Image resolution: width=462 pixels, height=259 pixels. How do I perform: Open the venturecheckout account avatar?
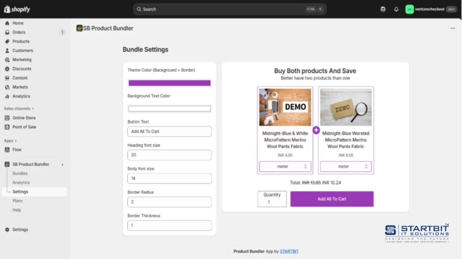(x=410, y=9)
